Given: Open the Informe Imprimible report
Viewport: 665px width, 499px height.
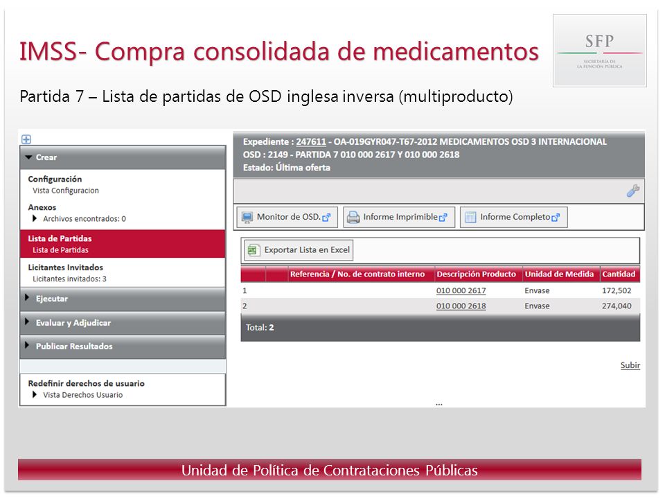Looking at the screenshot, I should coord(399,217).
